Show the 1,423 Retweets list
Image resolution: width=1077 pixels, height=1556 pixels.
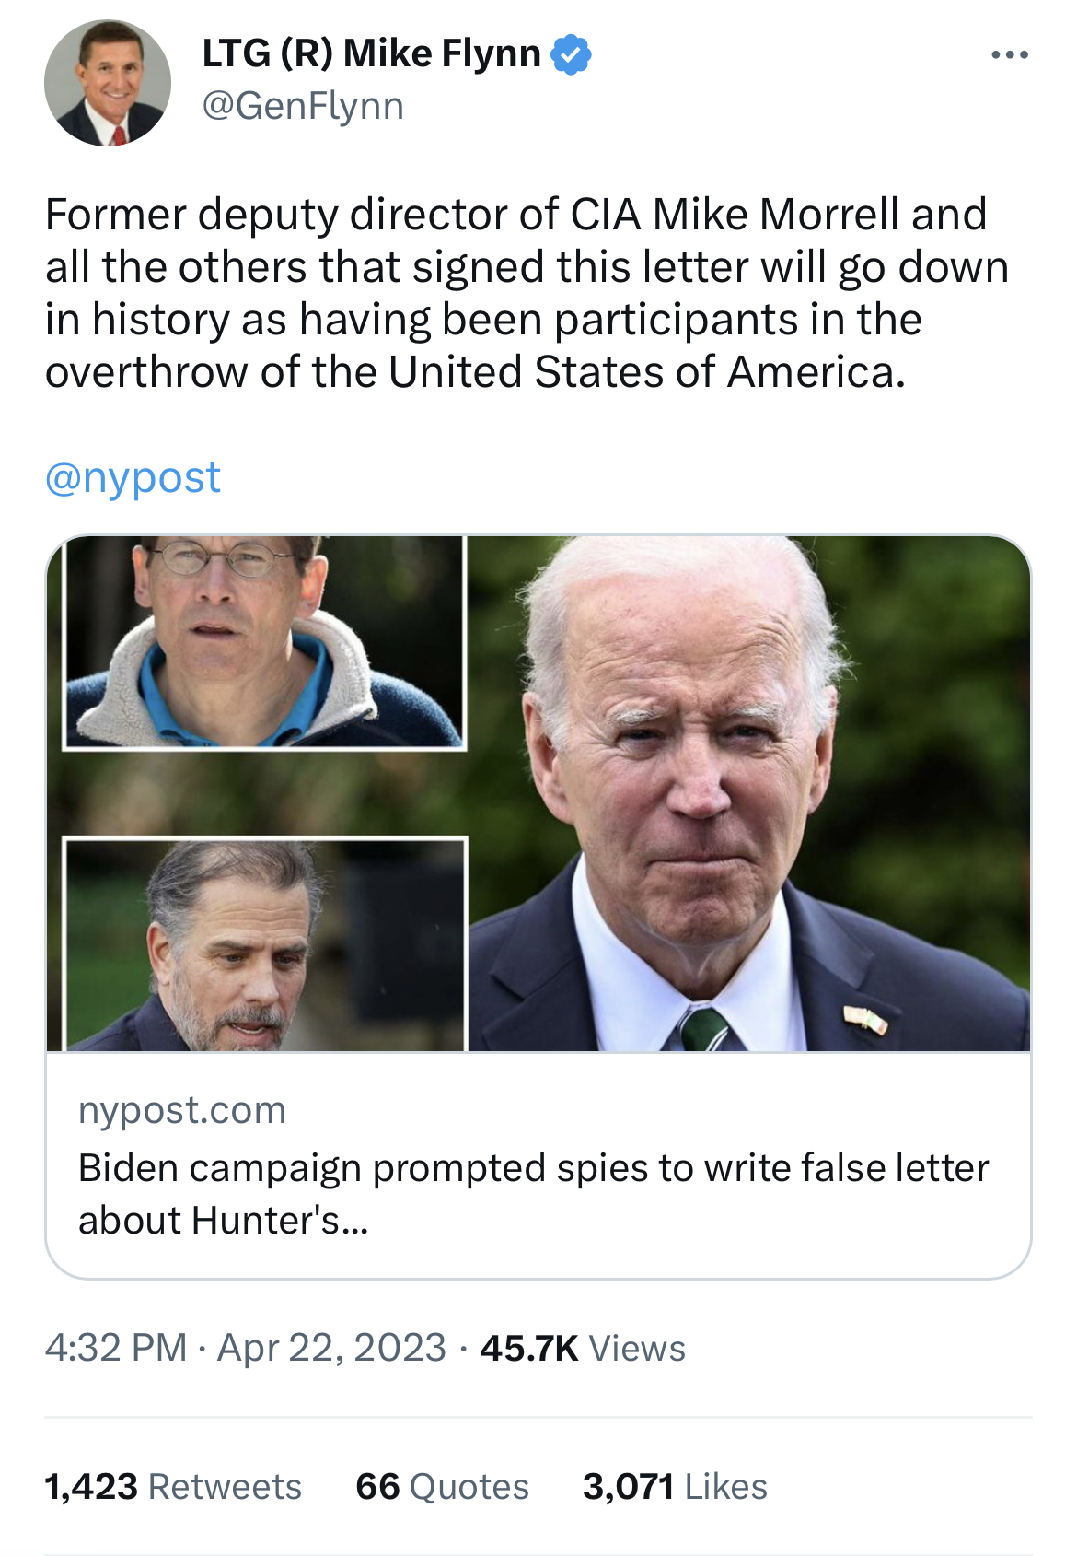point(173,1486)
